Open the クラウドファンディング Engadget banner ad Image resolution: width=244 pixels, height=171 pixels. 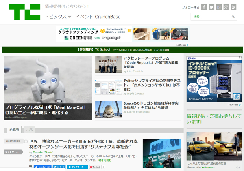(94, 34)
